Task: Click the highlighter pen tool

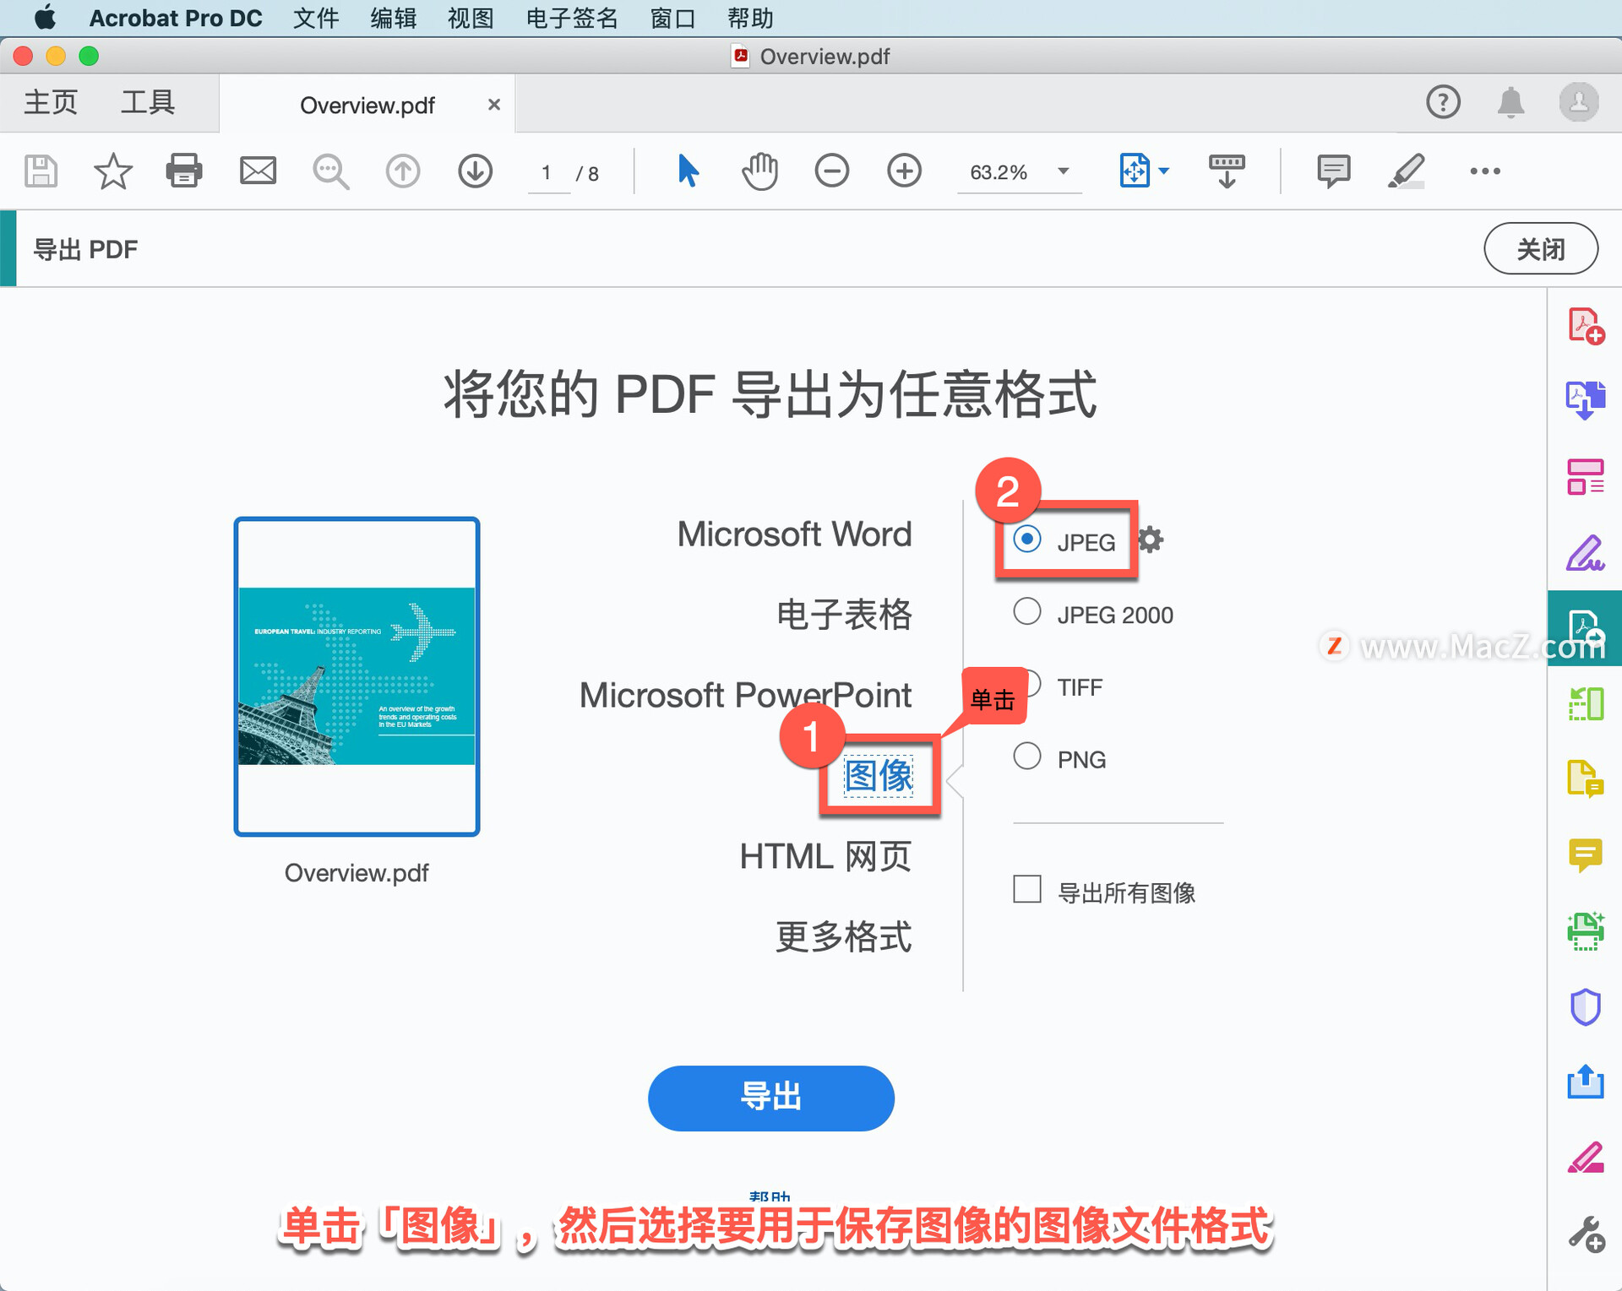Action: click(x=1406, y=171)
